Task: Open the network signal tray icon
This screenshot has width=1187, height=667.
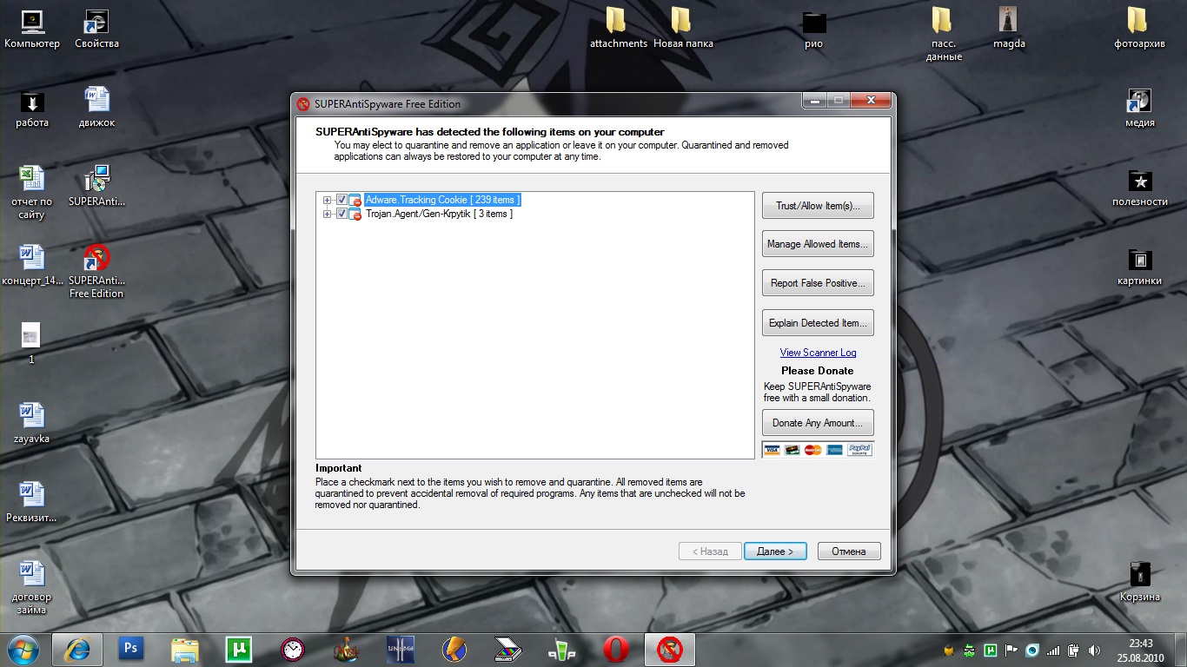Action: click(x=1053, y=650)
